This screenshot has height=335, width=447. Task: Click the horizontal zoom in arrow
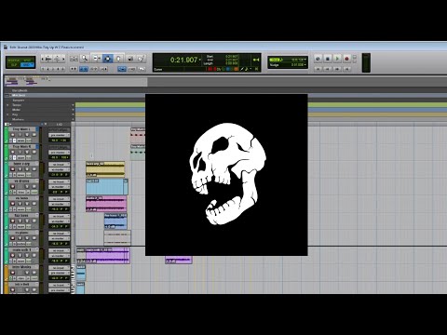pyautogui.click(x=63, y=59)
